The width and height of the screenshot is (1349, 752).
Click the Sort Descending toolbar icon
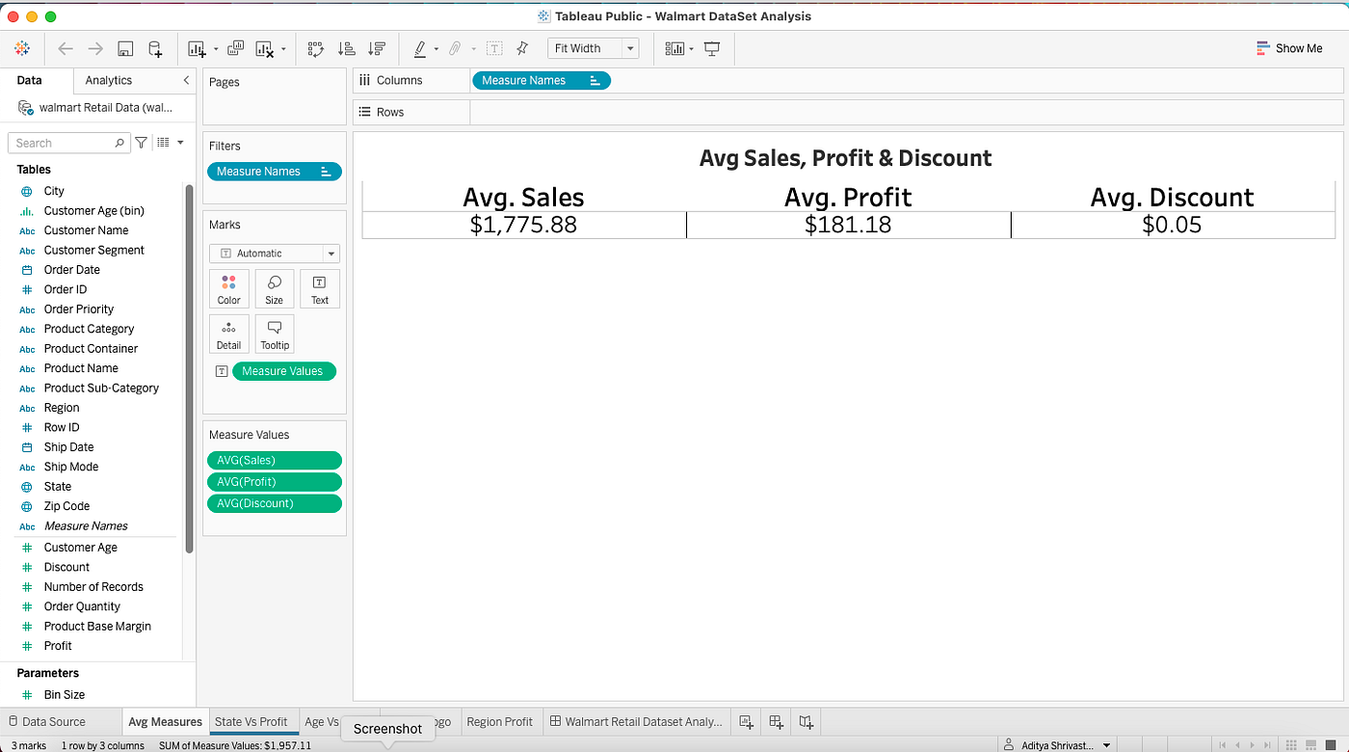(x=375, y=48)
